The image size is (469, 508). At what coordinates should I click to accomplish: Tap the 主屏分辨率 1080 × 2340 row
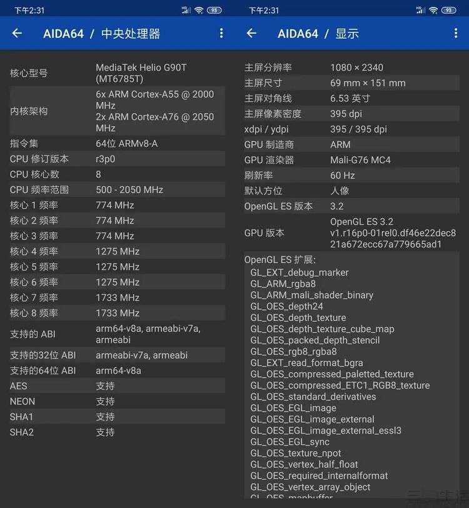(x=352, y=67)
